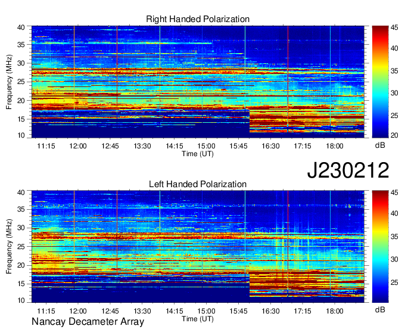The image size is (405, 329).
Task: Click the 11:15 time tick under Left Handed plot
Action: click(x=46, y=311)
